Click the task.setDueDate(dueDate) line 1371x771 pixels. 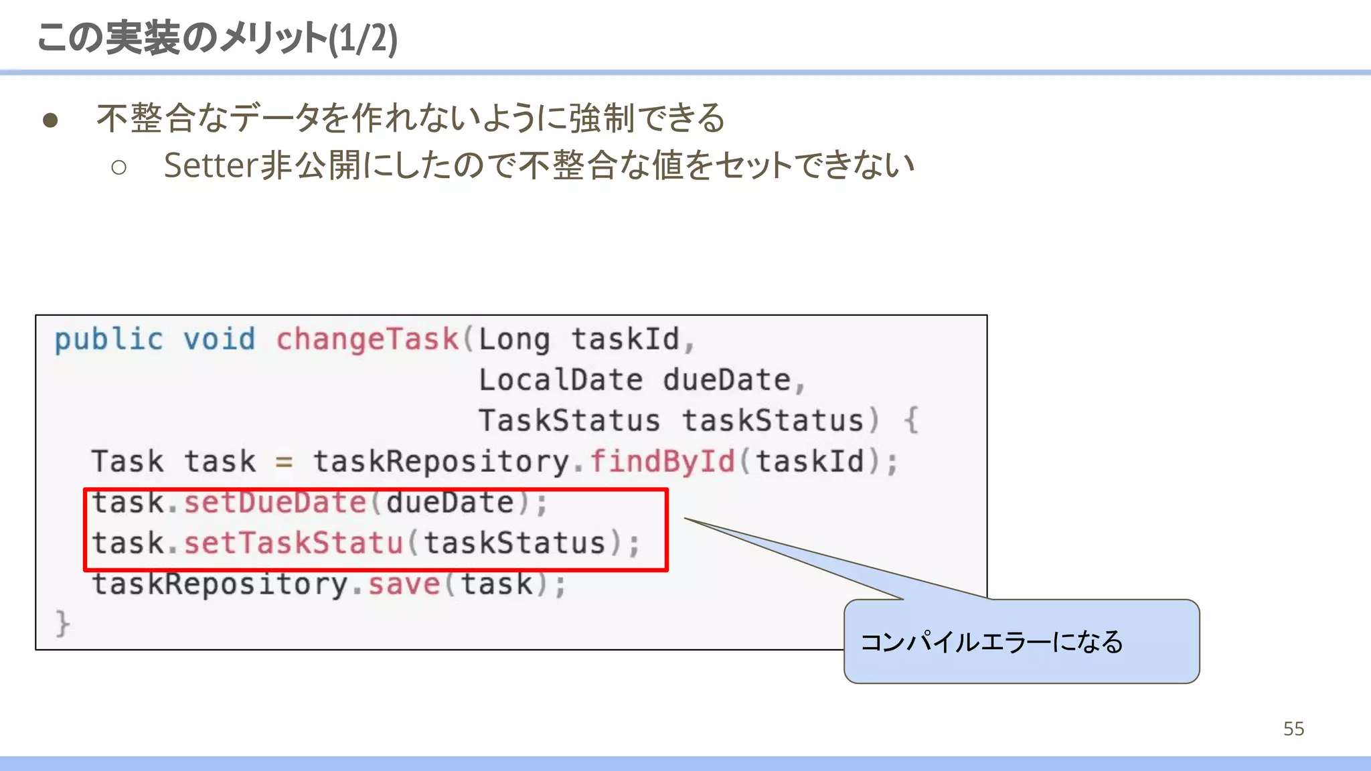(320, 503)
